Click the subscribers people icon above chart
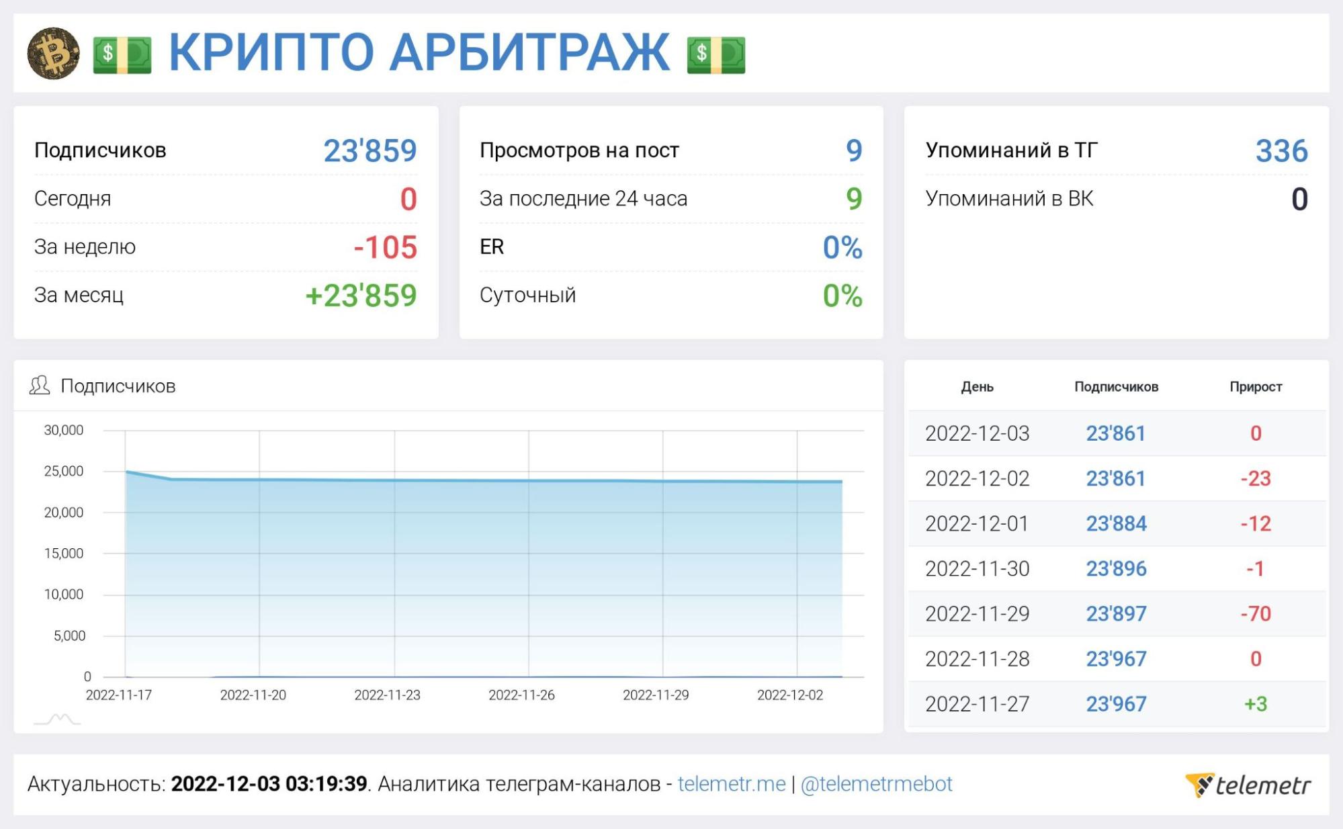The height and width of the screenshot is (829, 1343). 40,386
